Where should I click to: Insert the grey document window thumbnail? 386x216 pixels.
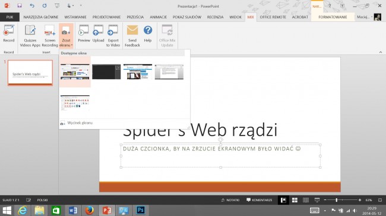(x=169, y=72)
